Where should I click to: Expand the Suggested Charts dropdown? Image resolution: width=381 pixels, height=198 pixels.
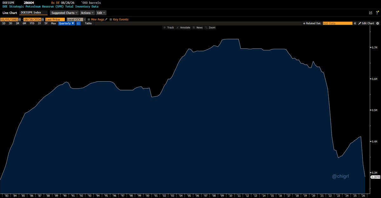(x=64, y=13)
